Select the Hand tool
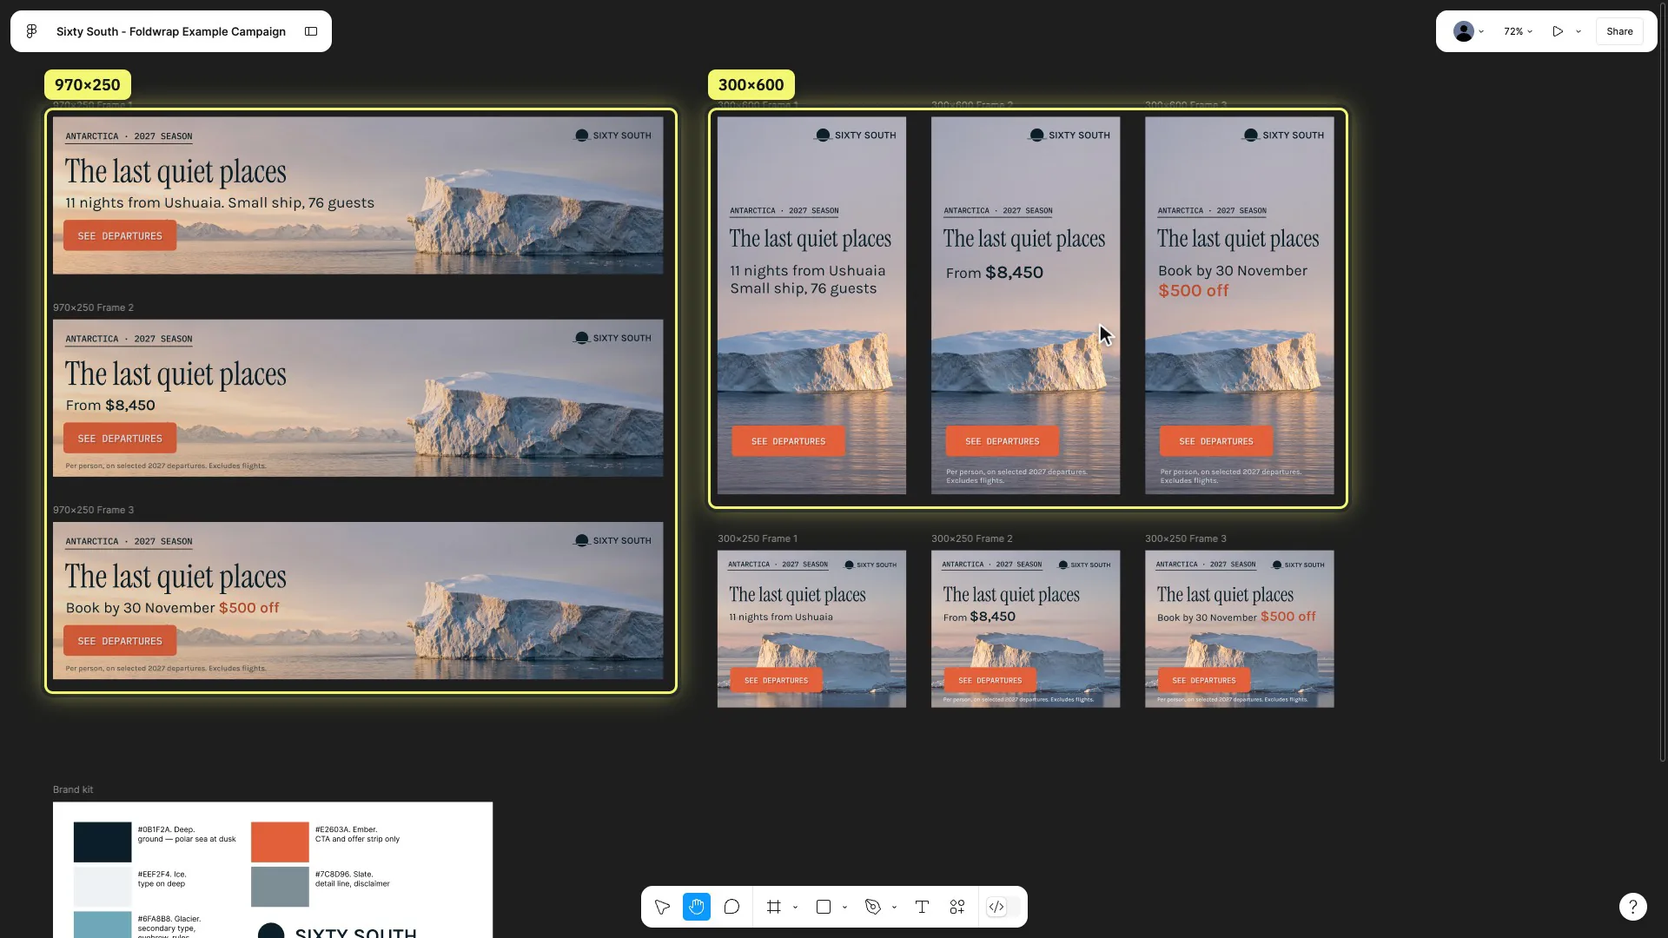The width and height of the screenshot is (1668, 938). point(697,907)
